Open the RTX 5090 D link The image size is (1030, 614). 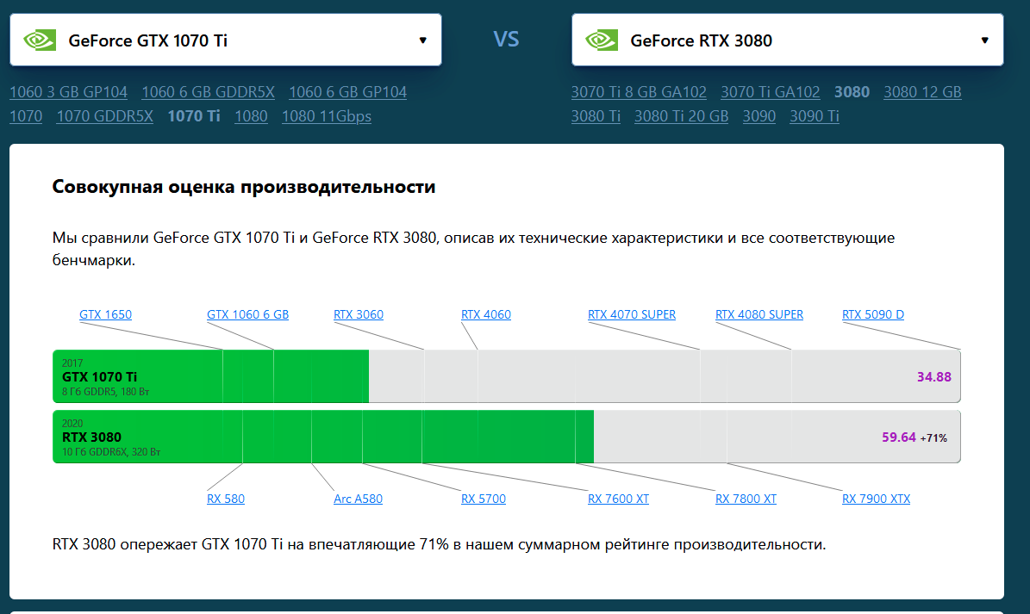tap(872, 314)
